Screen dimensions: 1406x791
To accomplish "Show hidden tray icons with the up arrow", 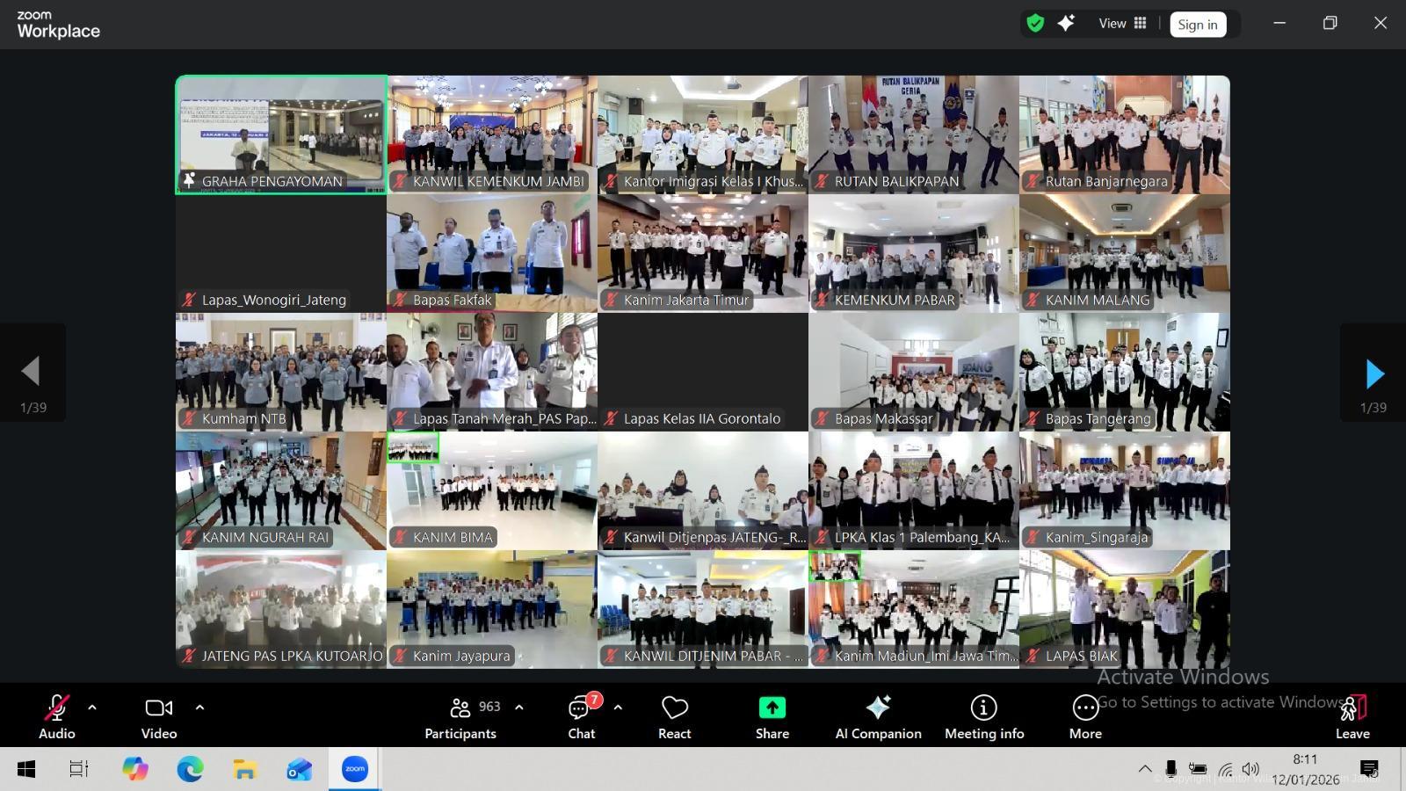I will [x=1145, y=768].
